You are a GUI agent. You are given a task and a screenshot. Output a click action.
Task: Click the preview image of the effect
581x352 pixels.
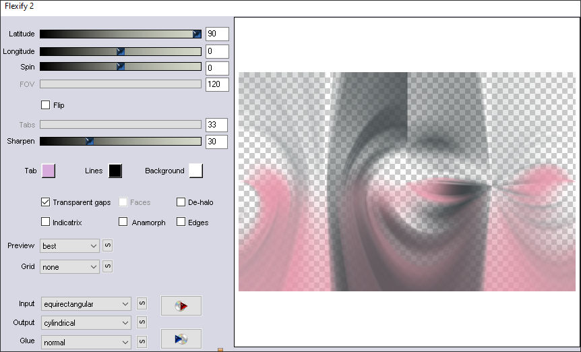(x=407, y=181)
